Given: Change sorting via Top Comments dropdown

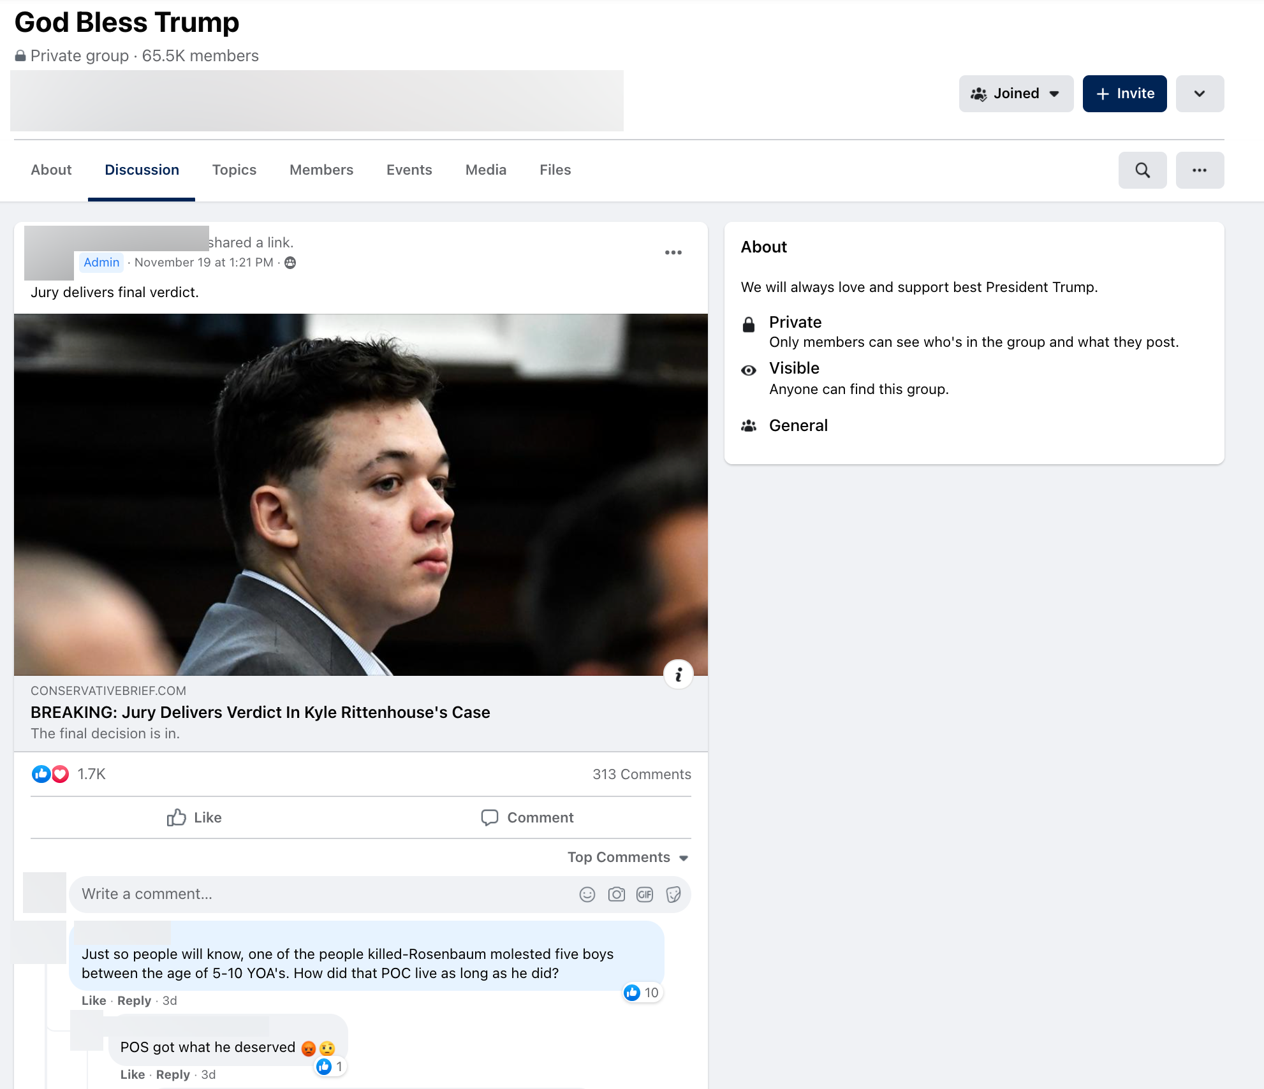Looking at the screenshot, I should coord(627,857).
